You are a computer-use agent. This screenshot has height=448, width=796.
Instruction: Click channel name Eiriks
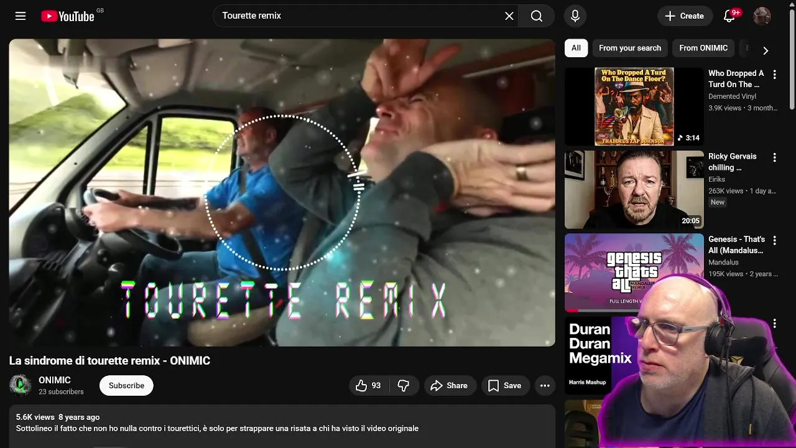718,179
